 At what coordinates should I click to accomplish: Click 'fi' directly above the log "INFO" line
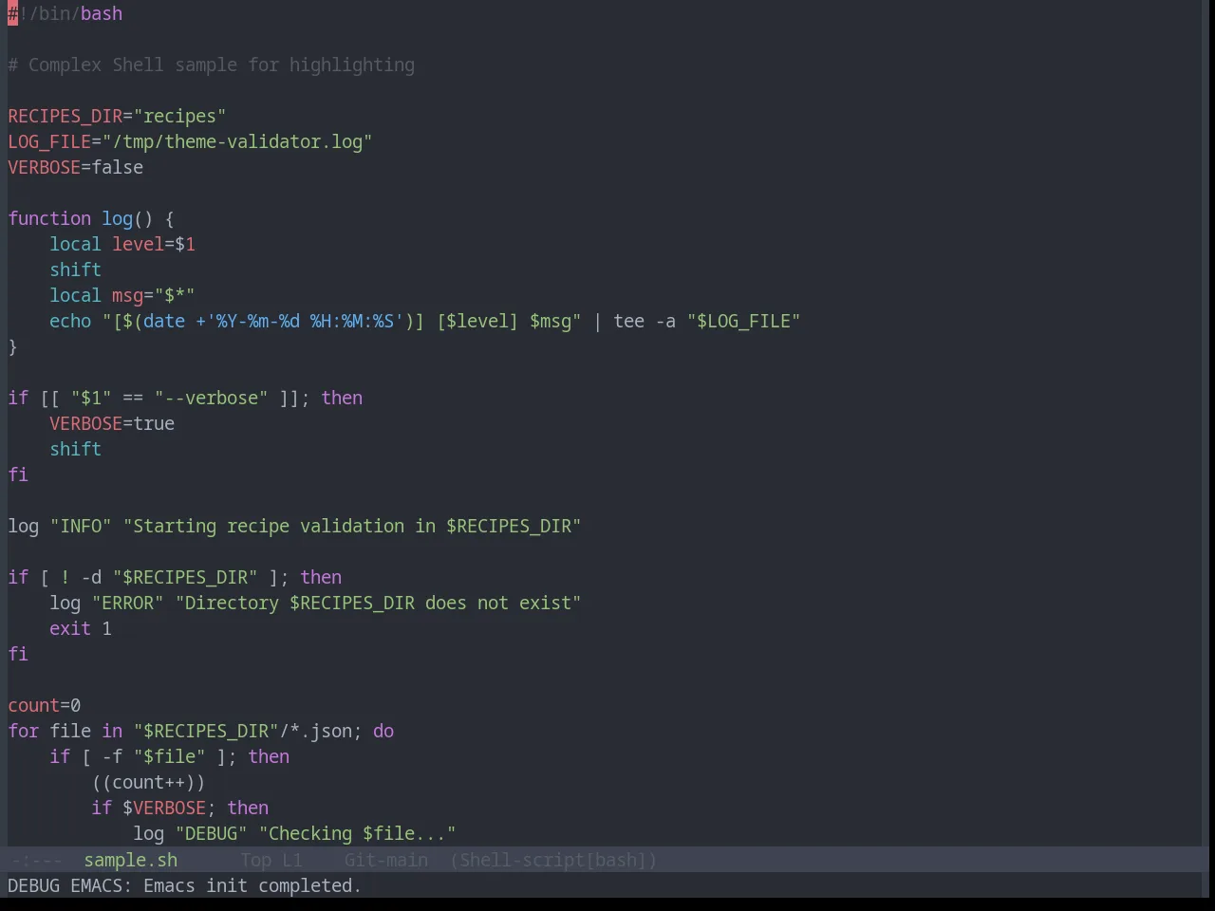(18, 474)
